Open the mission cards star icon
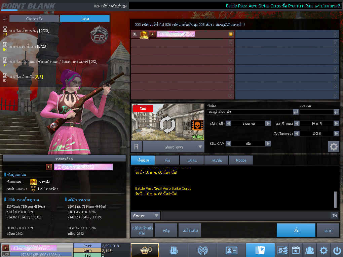The width and height of the screenshot is (343, 257). [260, 250]
